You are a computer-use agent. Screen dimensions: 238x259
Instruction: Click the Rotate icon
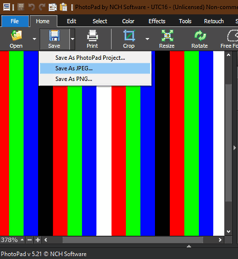(200, 35)
